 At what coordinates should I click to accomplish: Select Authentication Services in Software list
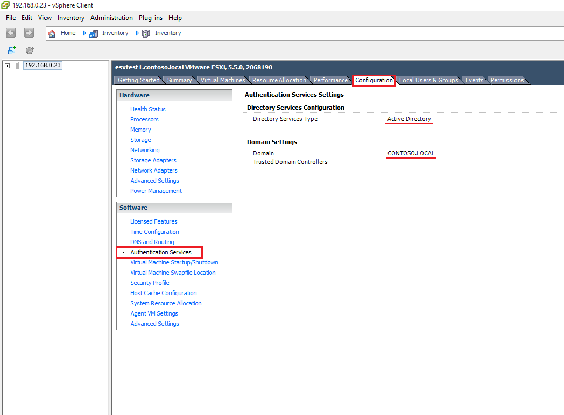tap(160, 252)
